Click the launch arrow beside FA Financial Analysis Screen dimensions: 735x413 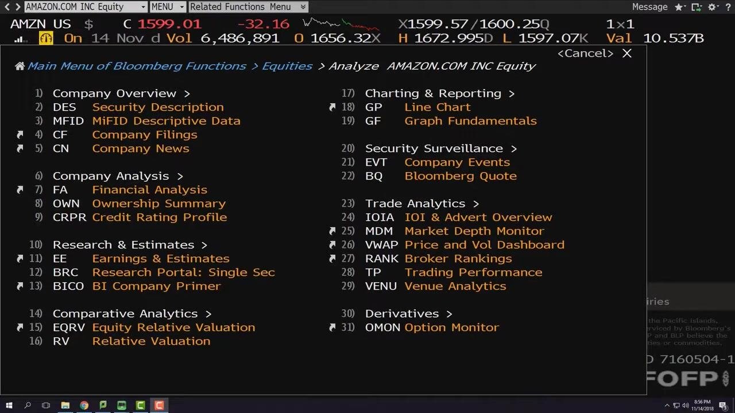tap(20, 190)
